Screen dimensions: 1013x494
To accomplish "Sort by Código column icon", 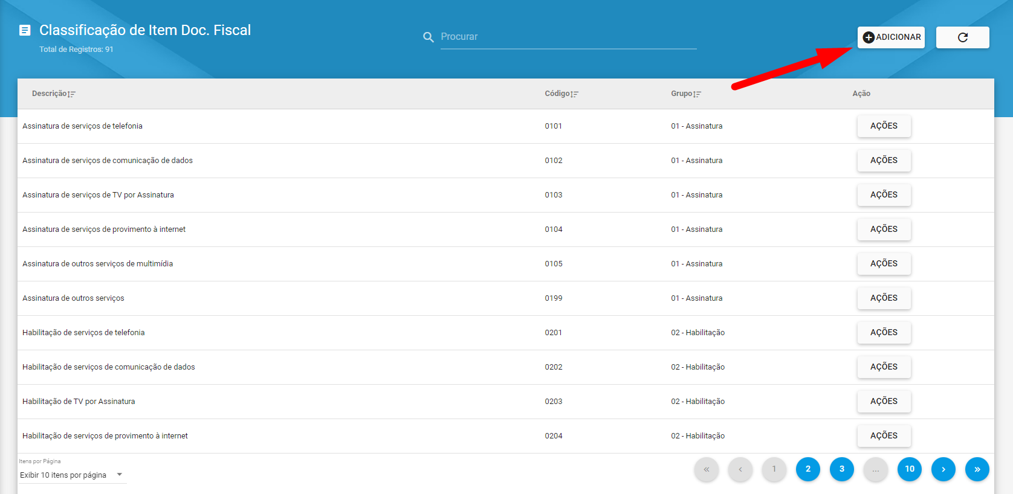I will point(575,94).
